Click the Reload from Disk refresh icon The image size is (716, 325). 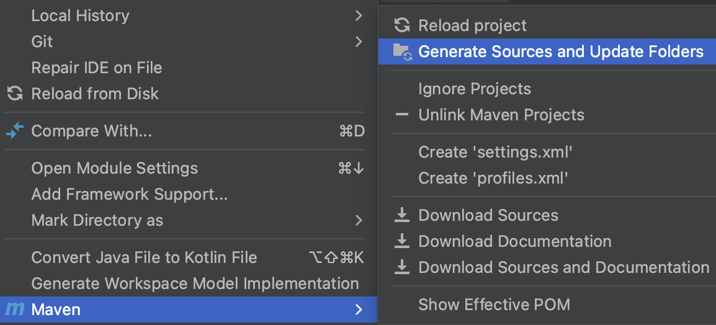(x=15, y=94)
